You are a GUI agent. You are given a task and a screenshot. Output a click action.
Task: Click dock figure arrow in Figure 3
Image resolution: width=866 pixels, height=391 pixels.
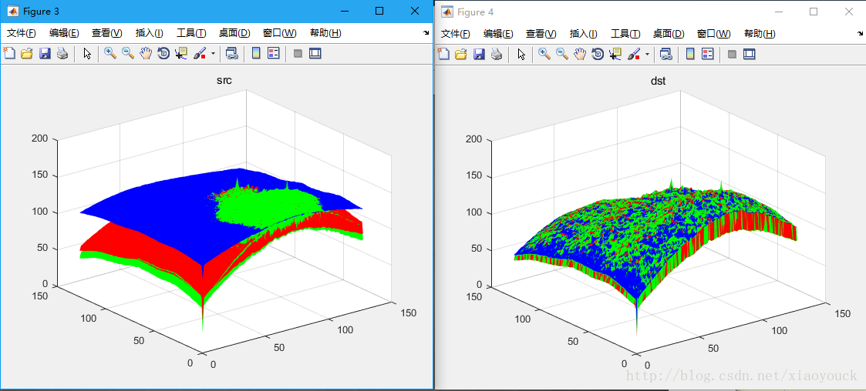click(x=426, y=33)
